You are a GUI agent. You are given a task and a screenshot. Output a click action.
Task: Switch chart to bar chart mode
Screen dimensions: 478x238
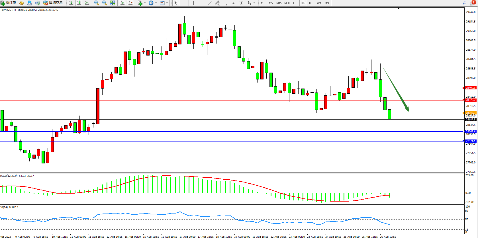[x=71, y=3]
